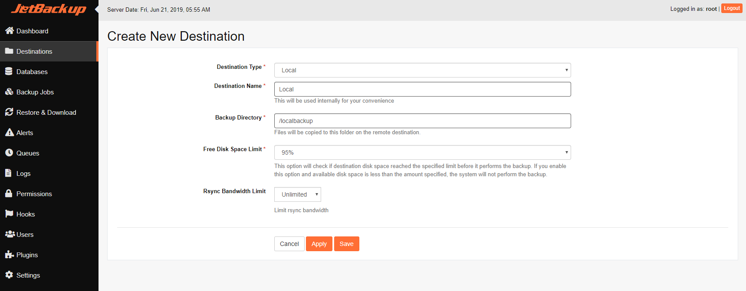Screen dimensions: 746x291
Task: Click the Logs document icon
Action: click(8, 173)
